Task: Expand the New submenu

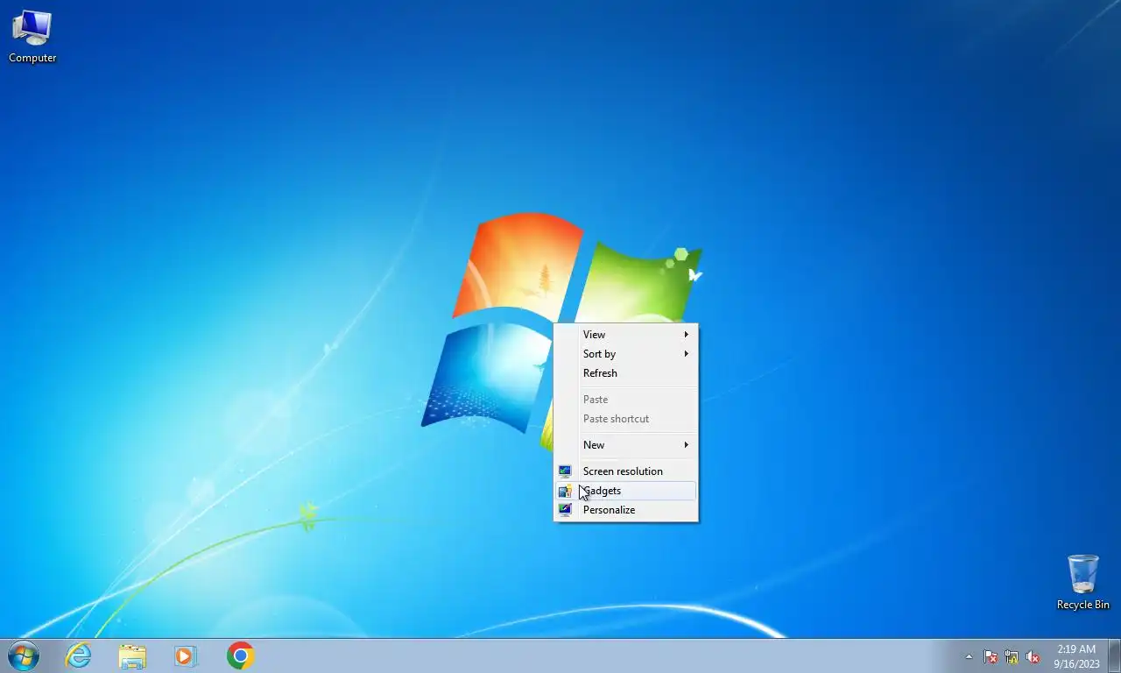Action: pyautogui.click(x=626, y=445)
